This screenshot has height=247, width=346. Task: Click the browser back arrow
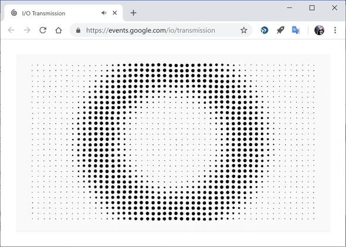click(11, 30)
